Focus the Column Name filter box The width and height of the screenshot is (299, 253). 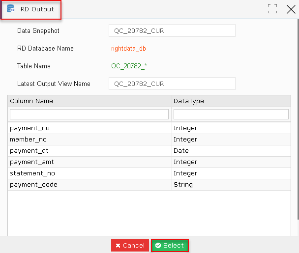click(89, 114)
